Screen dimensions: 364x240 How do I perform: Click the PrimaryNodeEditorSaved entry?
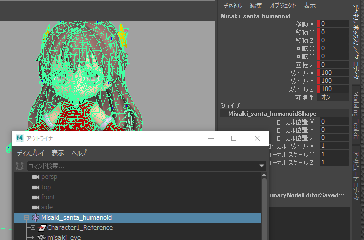click(307, 195)
